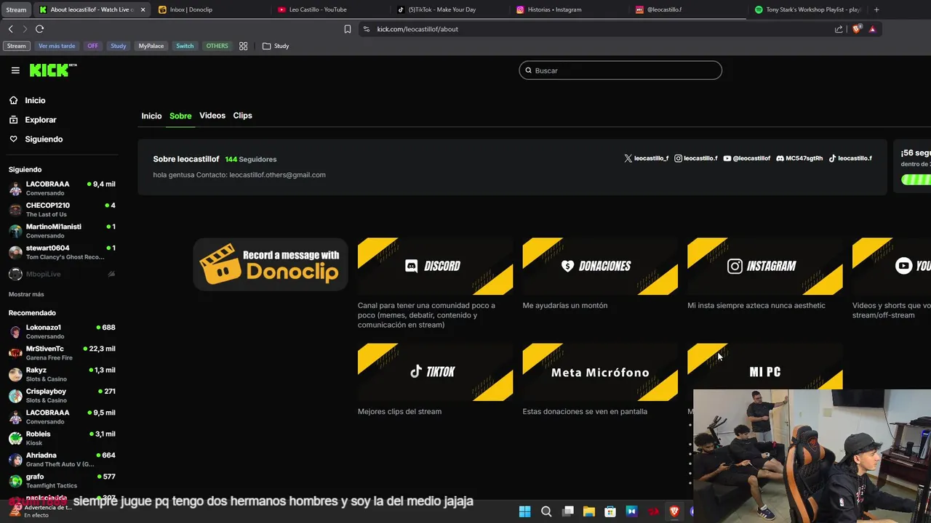Click the Brave browser taskbar icon

[x=674, y=511]
